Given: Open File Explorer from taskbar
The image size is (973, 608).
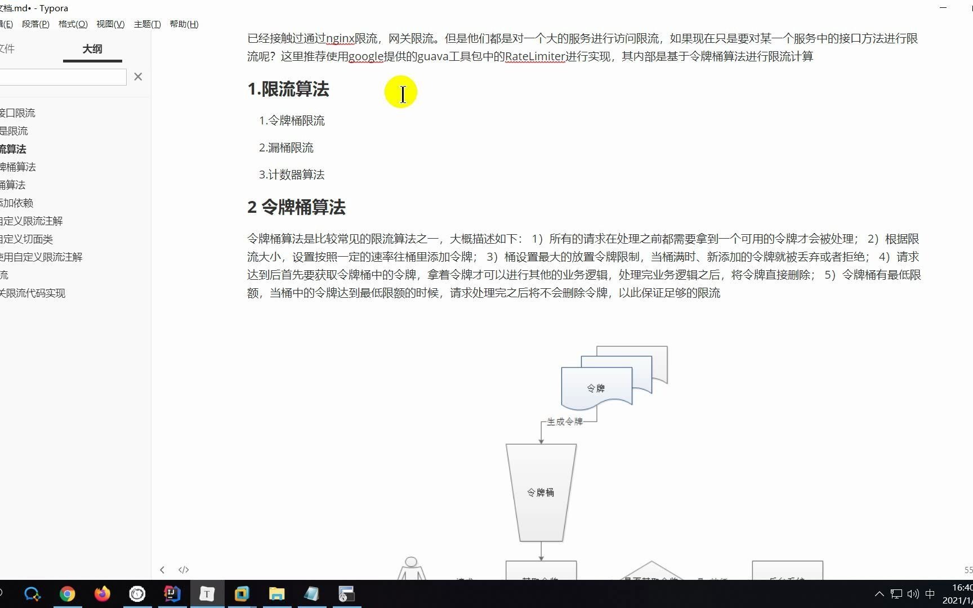Looking at the screenshot, I should click(x=276, y=594).
